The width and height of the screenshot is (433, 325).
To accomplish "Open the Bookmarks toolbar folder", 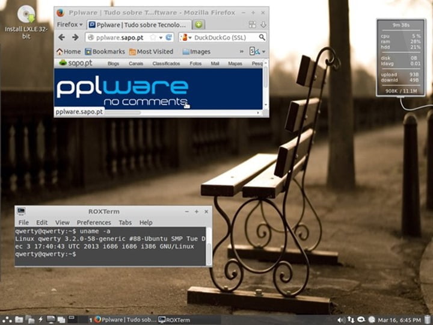I will [x=105, y=51].
